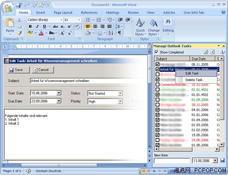Screen dimensions: 228x175
Task: Click the refresh tasks icon in task pane
Action: 206,52
